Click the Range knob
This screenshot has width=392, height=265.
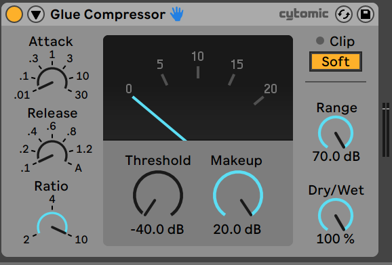coord(336,133)
